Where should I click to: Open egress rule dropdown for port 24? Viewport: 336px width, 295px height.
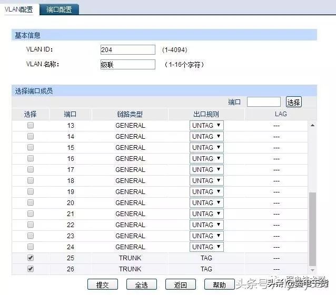(x=206, y=247)
